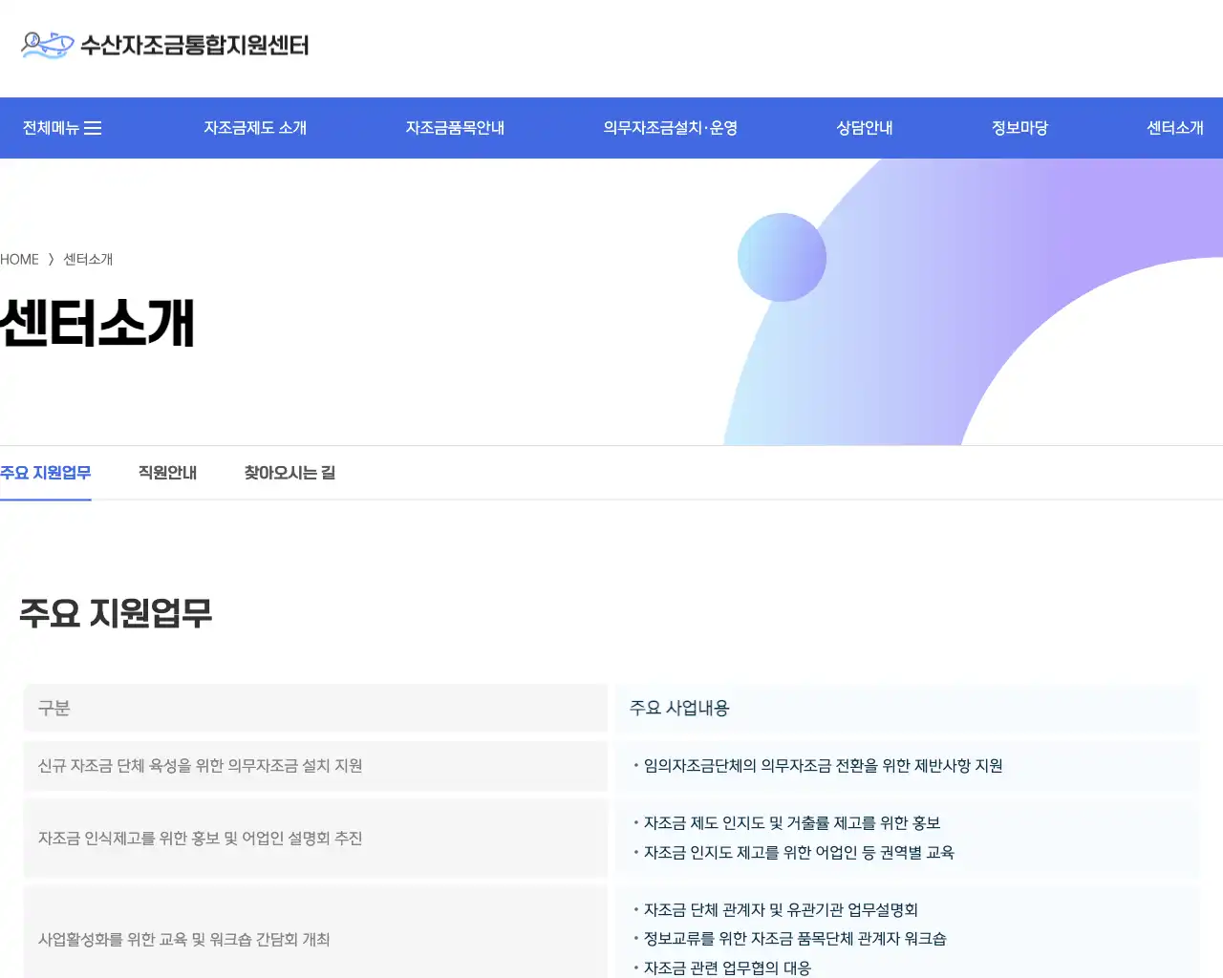Select the 센터소개 navigation menu
Image resolution: width=1223 pixels, height=978 pixels.
coord(1175,127)
